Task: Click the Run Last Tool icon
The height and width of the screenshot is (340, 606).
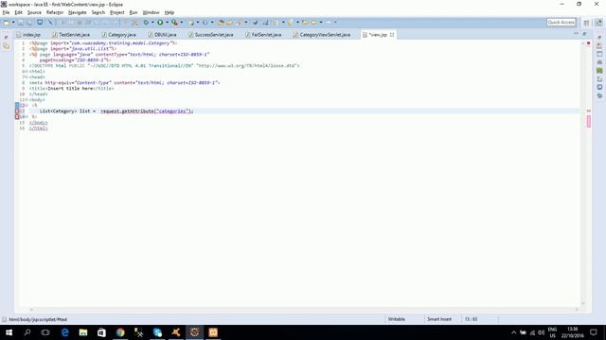Action: click(x=174, y=23)
